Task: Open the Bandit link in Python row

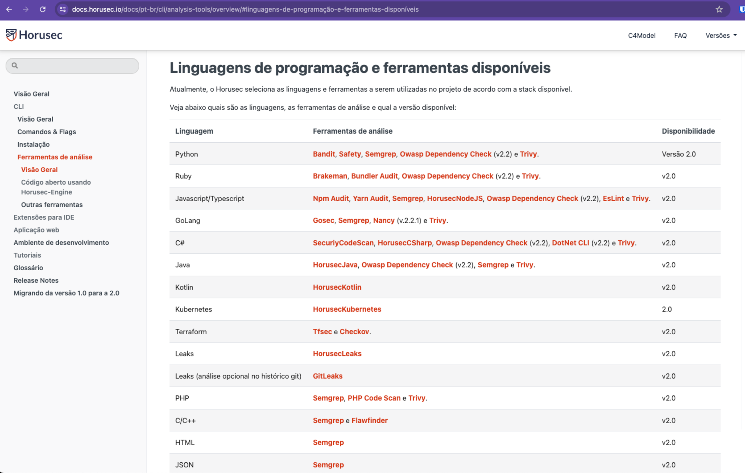Action: (324, 154)
